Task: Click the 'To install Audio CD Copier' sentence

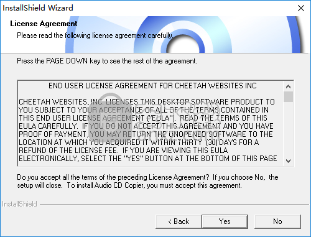Action: [154, 185]
